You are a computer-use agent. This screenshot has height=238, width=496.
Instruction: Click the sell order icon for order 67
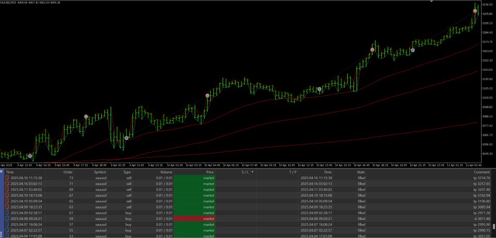(x=7, y=195)
